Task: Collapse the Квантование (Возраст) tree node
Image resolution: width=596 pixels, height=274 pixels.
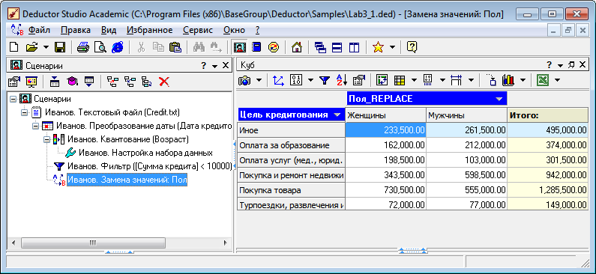Action: pos(46,139)
